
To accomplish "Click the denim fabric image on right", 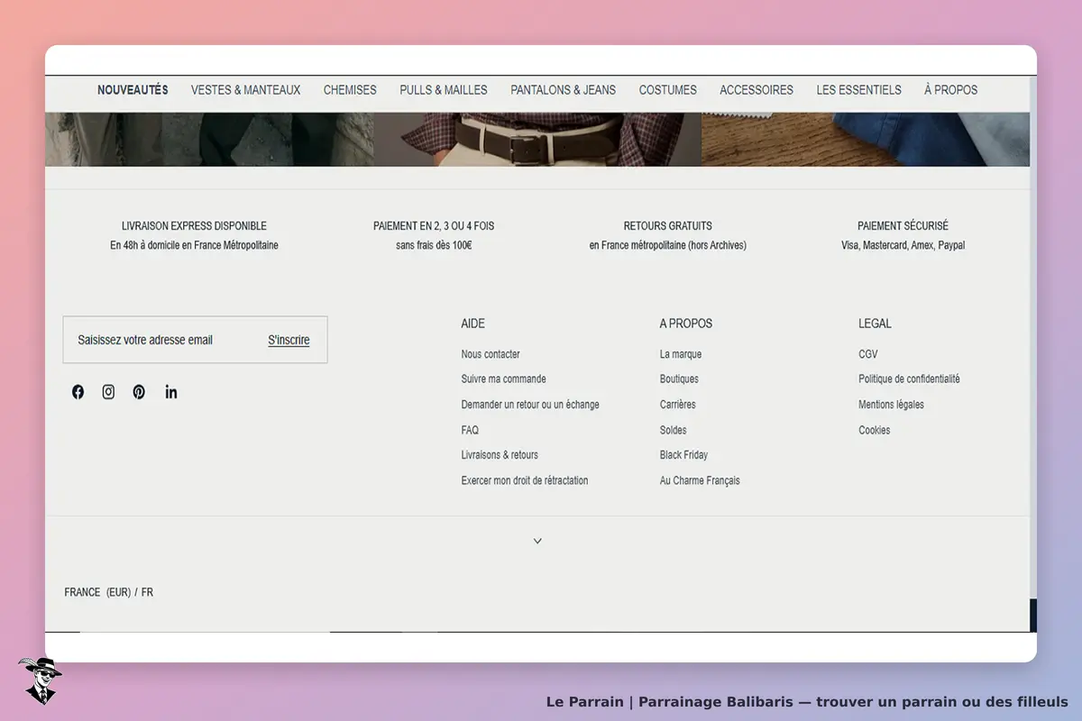I will coord(866,140).
